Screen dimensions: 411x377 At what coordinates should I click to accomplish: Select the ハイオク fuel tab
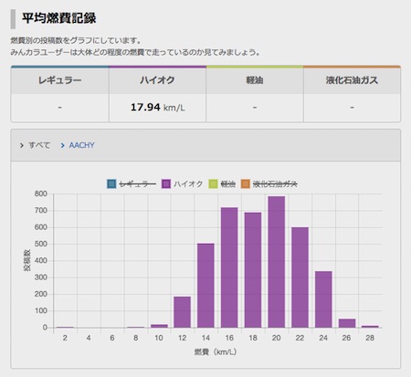tap(157, 80)
